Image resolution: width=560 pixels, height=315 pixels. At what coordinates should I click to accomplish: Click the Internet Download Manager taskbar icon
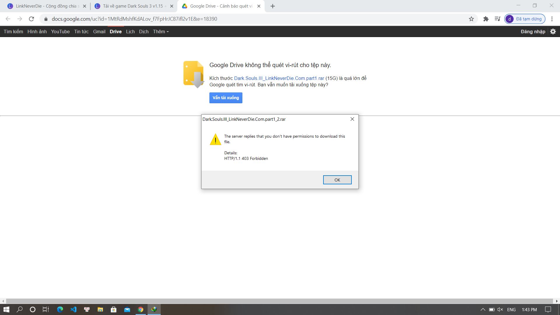[x=154, y=309]
